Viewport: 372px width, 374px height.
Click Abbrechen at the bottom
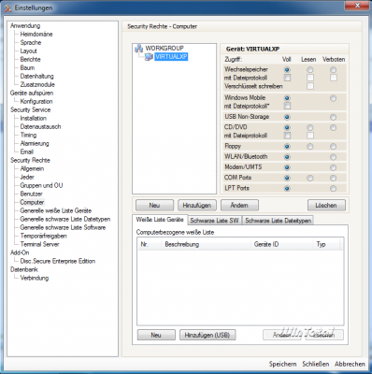(x=350, y=364)
